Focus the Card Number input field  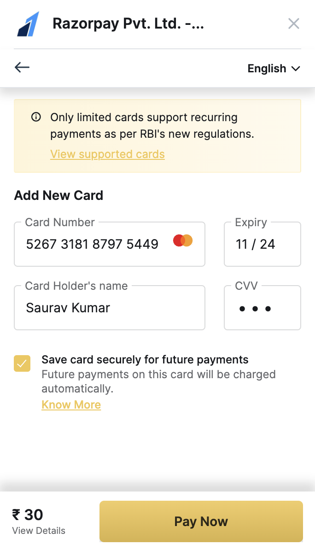point(110,244)
